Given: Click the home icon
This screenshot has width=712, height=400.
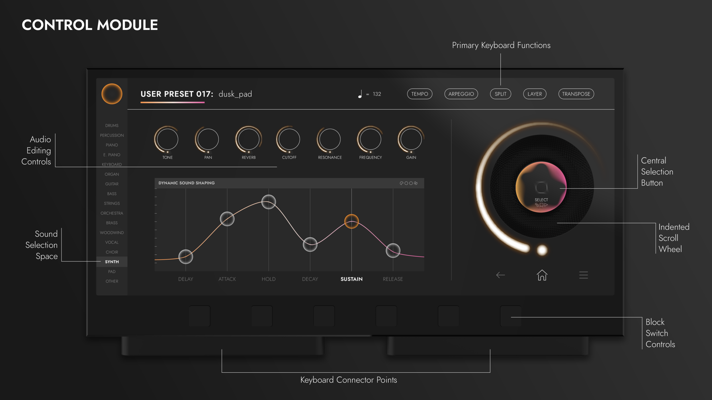Looking at the screenshot, I should (x=542, y=275).
